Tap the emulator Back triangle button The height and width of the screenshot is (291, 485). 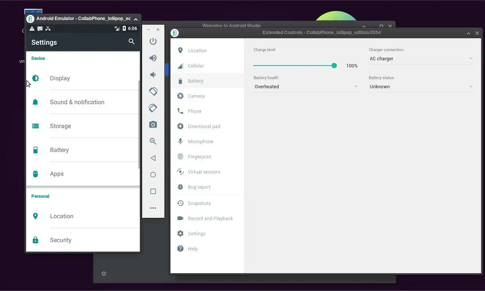[x=153, y=158]
